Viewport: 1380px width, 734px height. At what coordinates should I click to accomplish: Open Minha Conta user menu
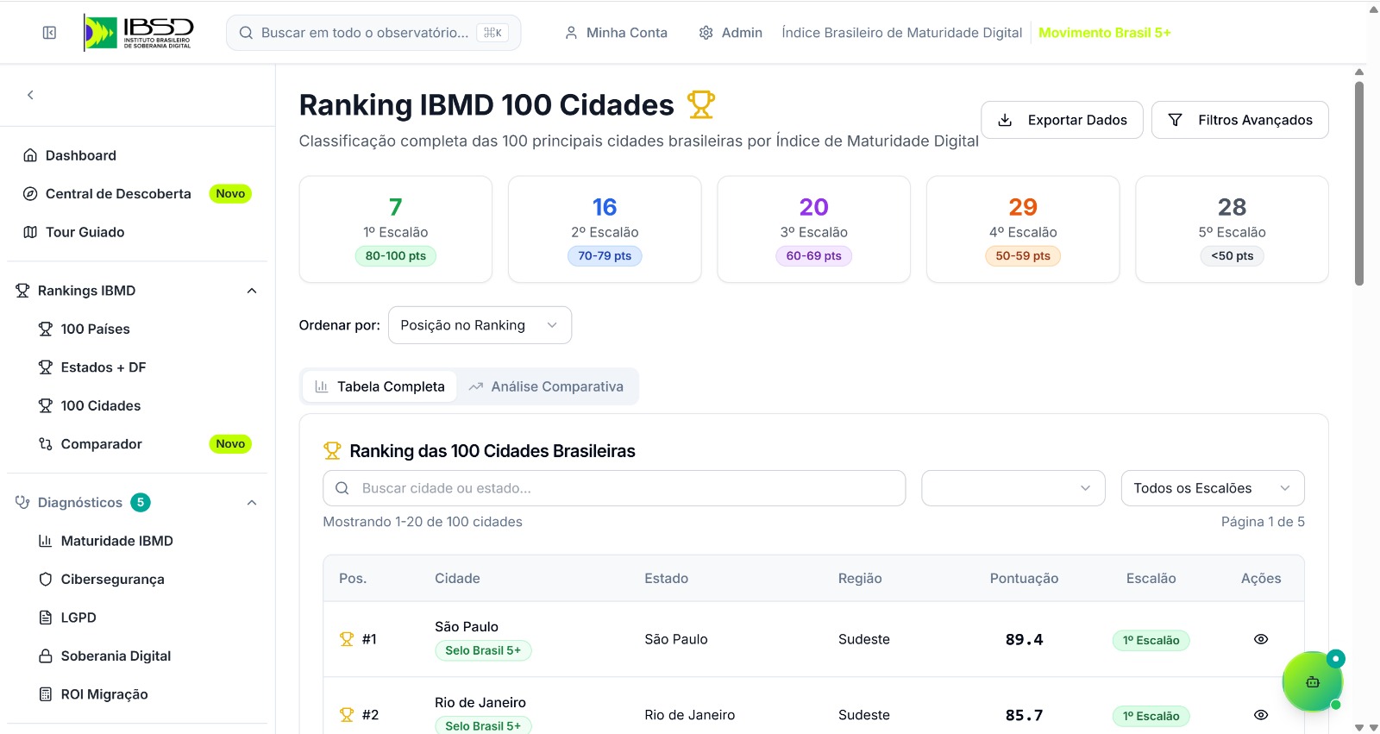(616, 33)
